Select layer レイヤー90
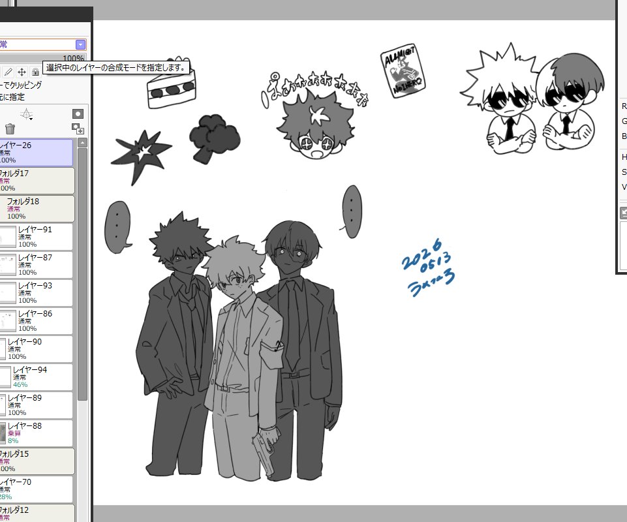 (37, 349)
